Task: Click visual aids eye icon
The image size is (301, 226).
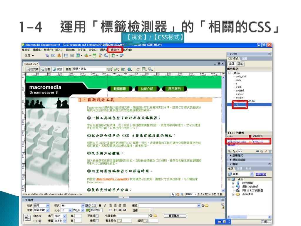Action: point(151,69)
